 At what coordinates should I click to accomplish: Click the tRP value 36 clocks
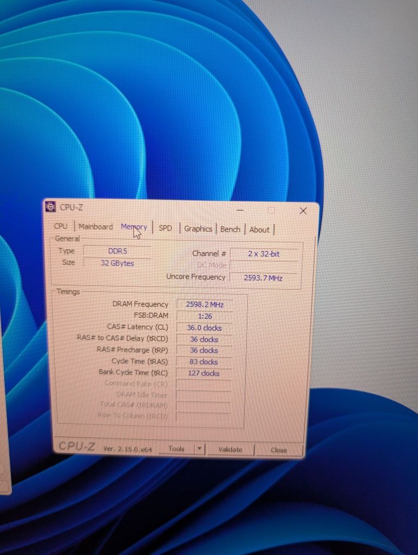pos(204,350)
